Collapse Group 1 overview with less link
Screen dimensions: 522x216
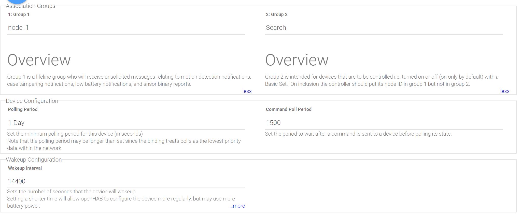[247, 91]
